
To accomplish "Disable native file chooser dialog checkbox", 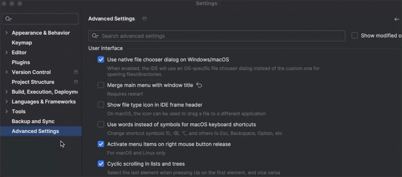I will pos(101,60).
